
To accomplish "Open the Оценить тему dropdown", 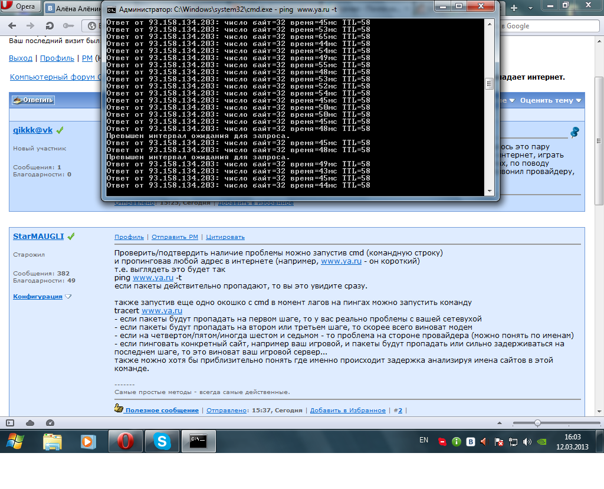I will tap(550, 100).
